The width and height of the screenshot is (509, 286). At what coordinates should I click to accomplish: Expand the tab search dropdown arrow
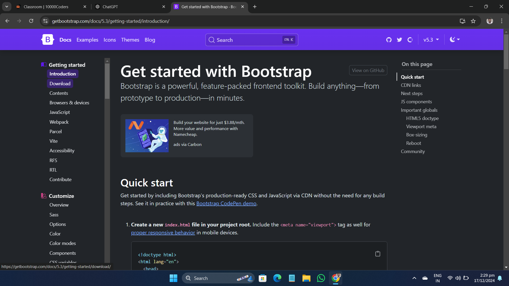click(x=7, y=7)
